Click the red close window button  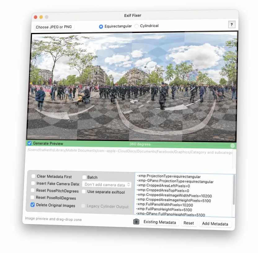[x=35, y=17]
